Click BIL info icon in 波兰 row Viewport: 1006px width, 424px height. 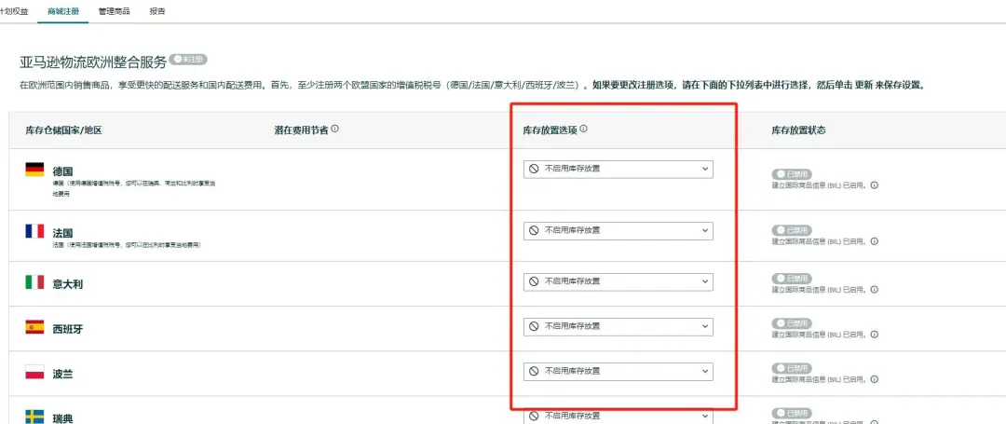tap(874, 380)
